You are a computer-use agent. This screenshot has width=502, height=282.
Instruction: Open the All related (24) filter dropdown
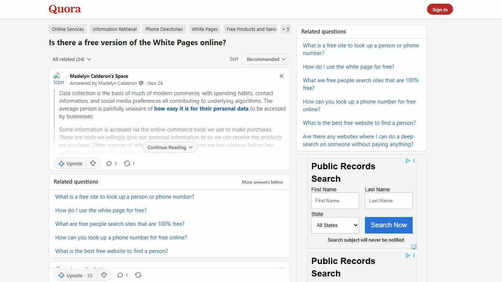[71, 59]
